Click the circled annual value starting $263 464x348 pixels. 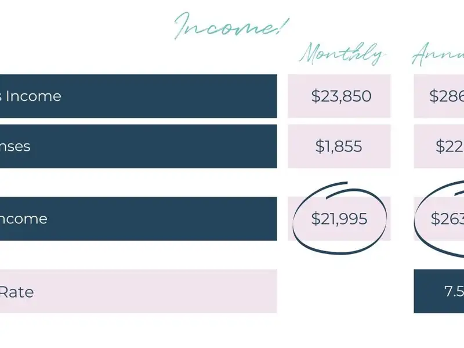447,219
